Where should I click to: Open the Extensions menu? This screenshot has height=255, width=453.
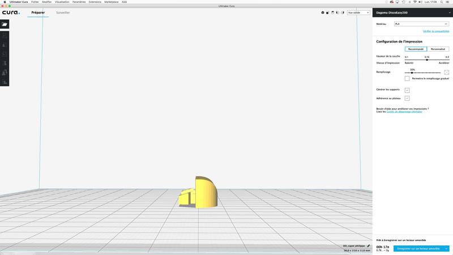[95, 2]
